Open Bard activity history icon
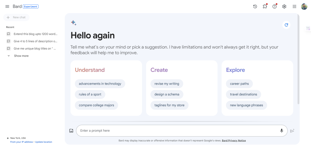311x149 pixels. 255,6
